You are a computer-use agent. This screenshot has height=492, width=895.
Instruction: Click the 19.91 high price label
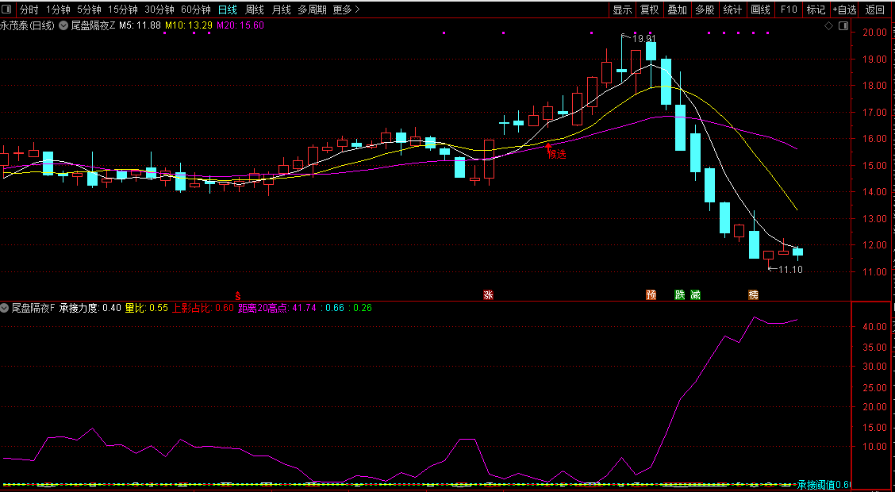(x=643, y=39)
